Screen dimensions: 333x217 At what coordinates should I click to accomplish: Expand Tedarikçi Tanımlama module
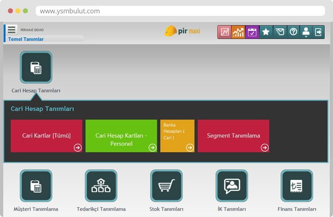101,186
